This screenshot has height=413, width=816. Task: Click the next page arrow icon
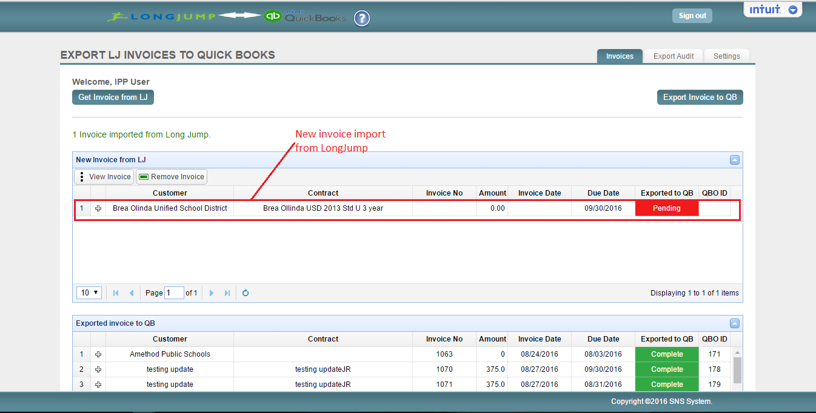212,293
